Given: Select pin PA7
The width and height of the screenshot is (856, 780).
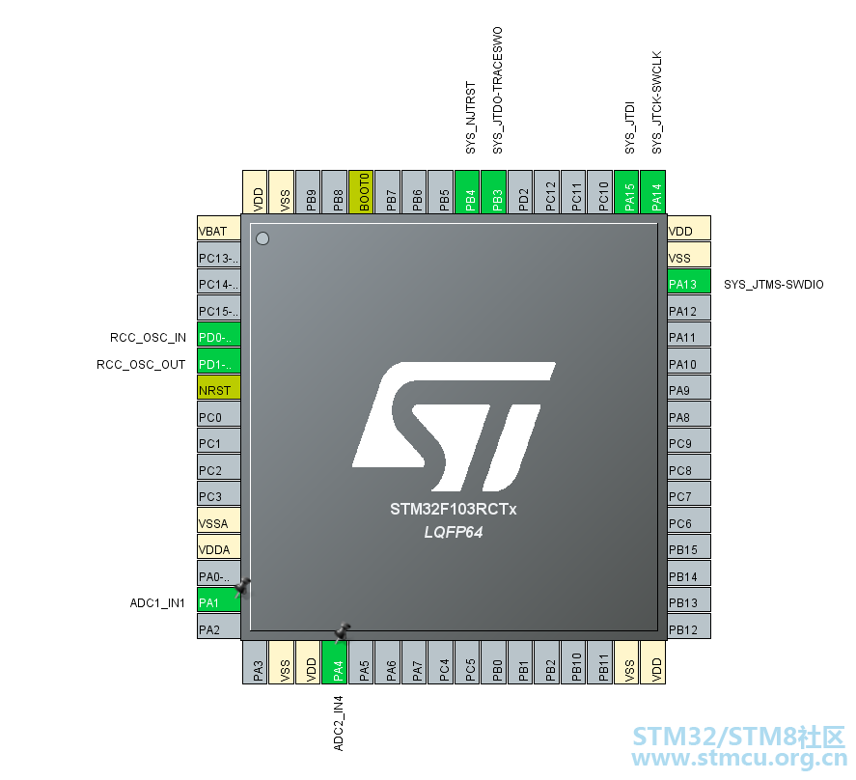Looking at the screenshot, I should point(414,662).
